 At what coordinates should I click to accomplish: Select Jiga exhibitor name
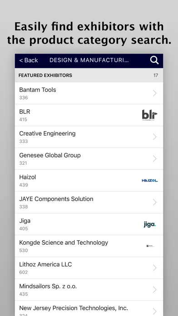(x=25, y=221)
